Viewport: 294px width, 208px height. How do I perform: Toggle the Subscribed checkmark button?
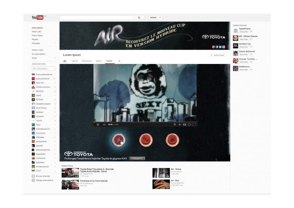click(x=218, y=55)
